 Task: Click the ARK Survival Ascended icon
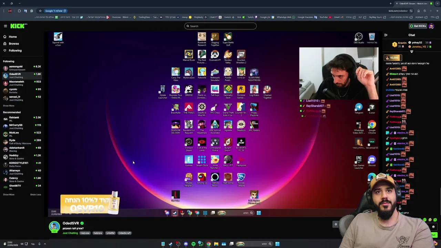215,126
